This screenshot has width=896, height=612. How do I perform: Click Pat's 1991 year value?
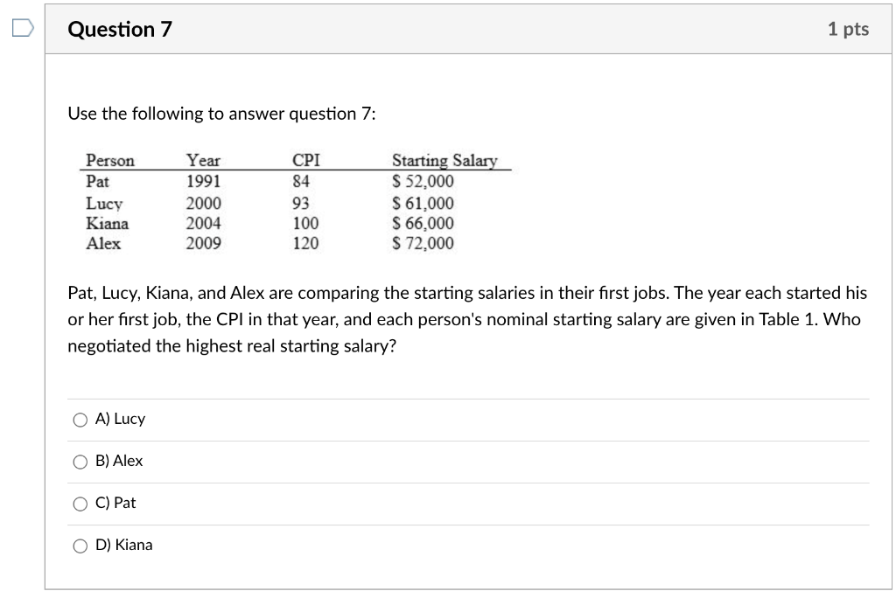[x=203, y=181]
